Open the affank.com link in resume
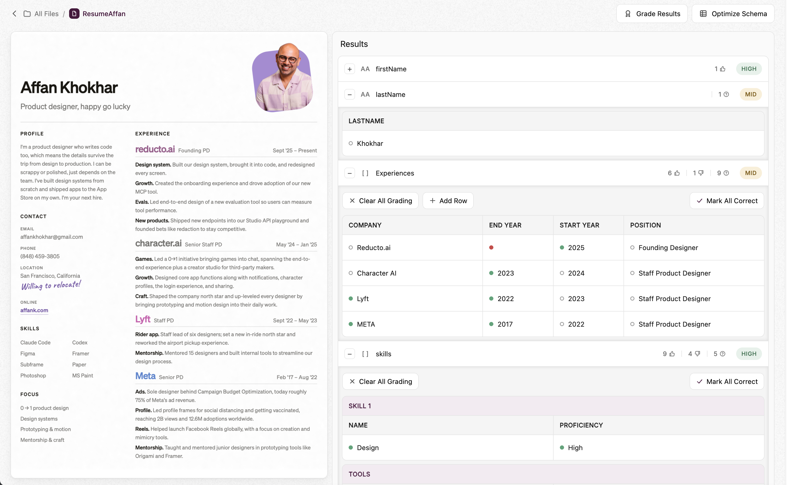The image size is (787, 485). (x=34, y=310)
